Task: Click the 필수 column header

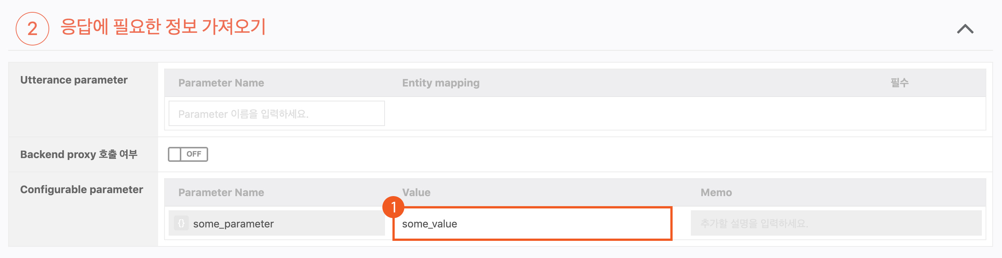Action: tap(899, 83)
